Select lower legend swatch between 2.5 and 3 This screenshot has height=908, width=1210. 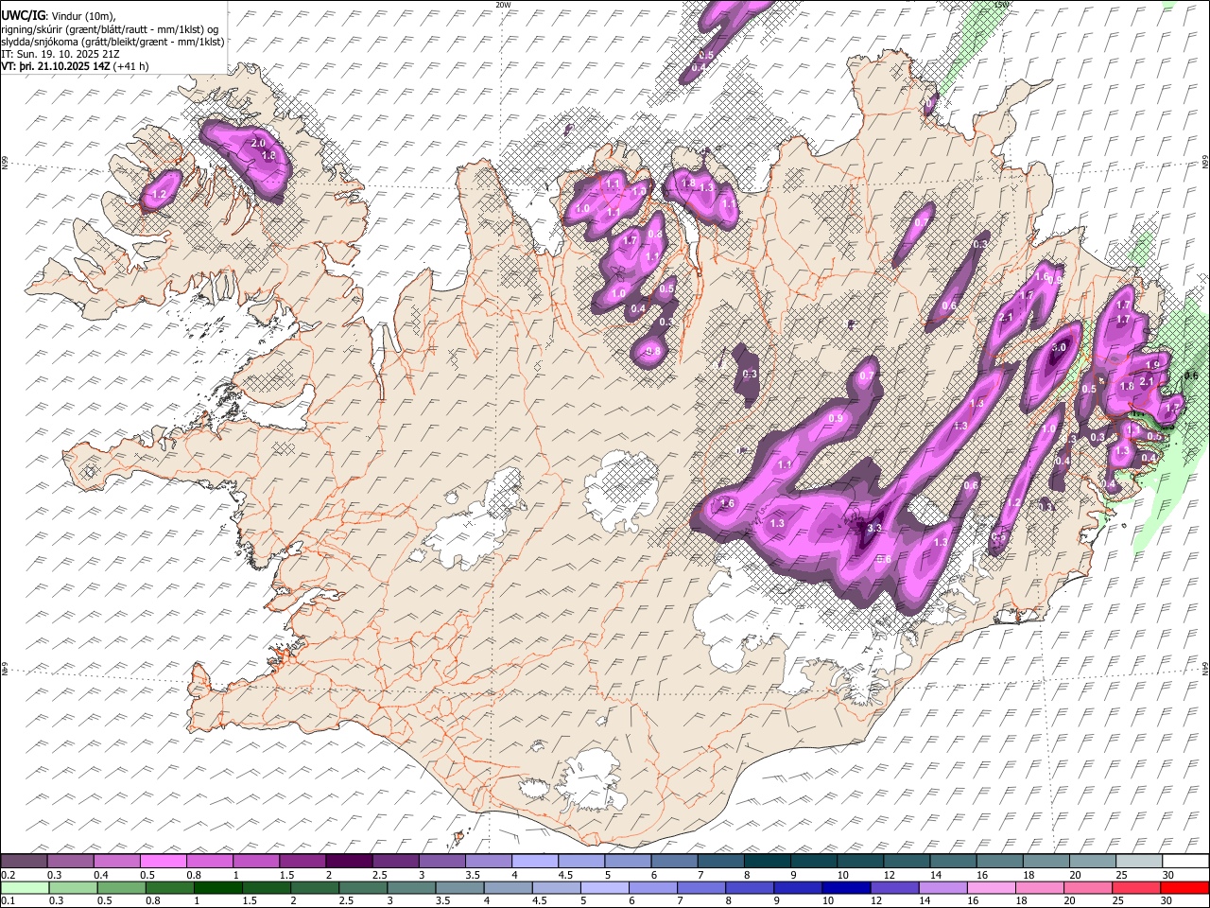click(362, 887)
